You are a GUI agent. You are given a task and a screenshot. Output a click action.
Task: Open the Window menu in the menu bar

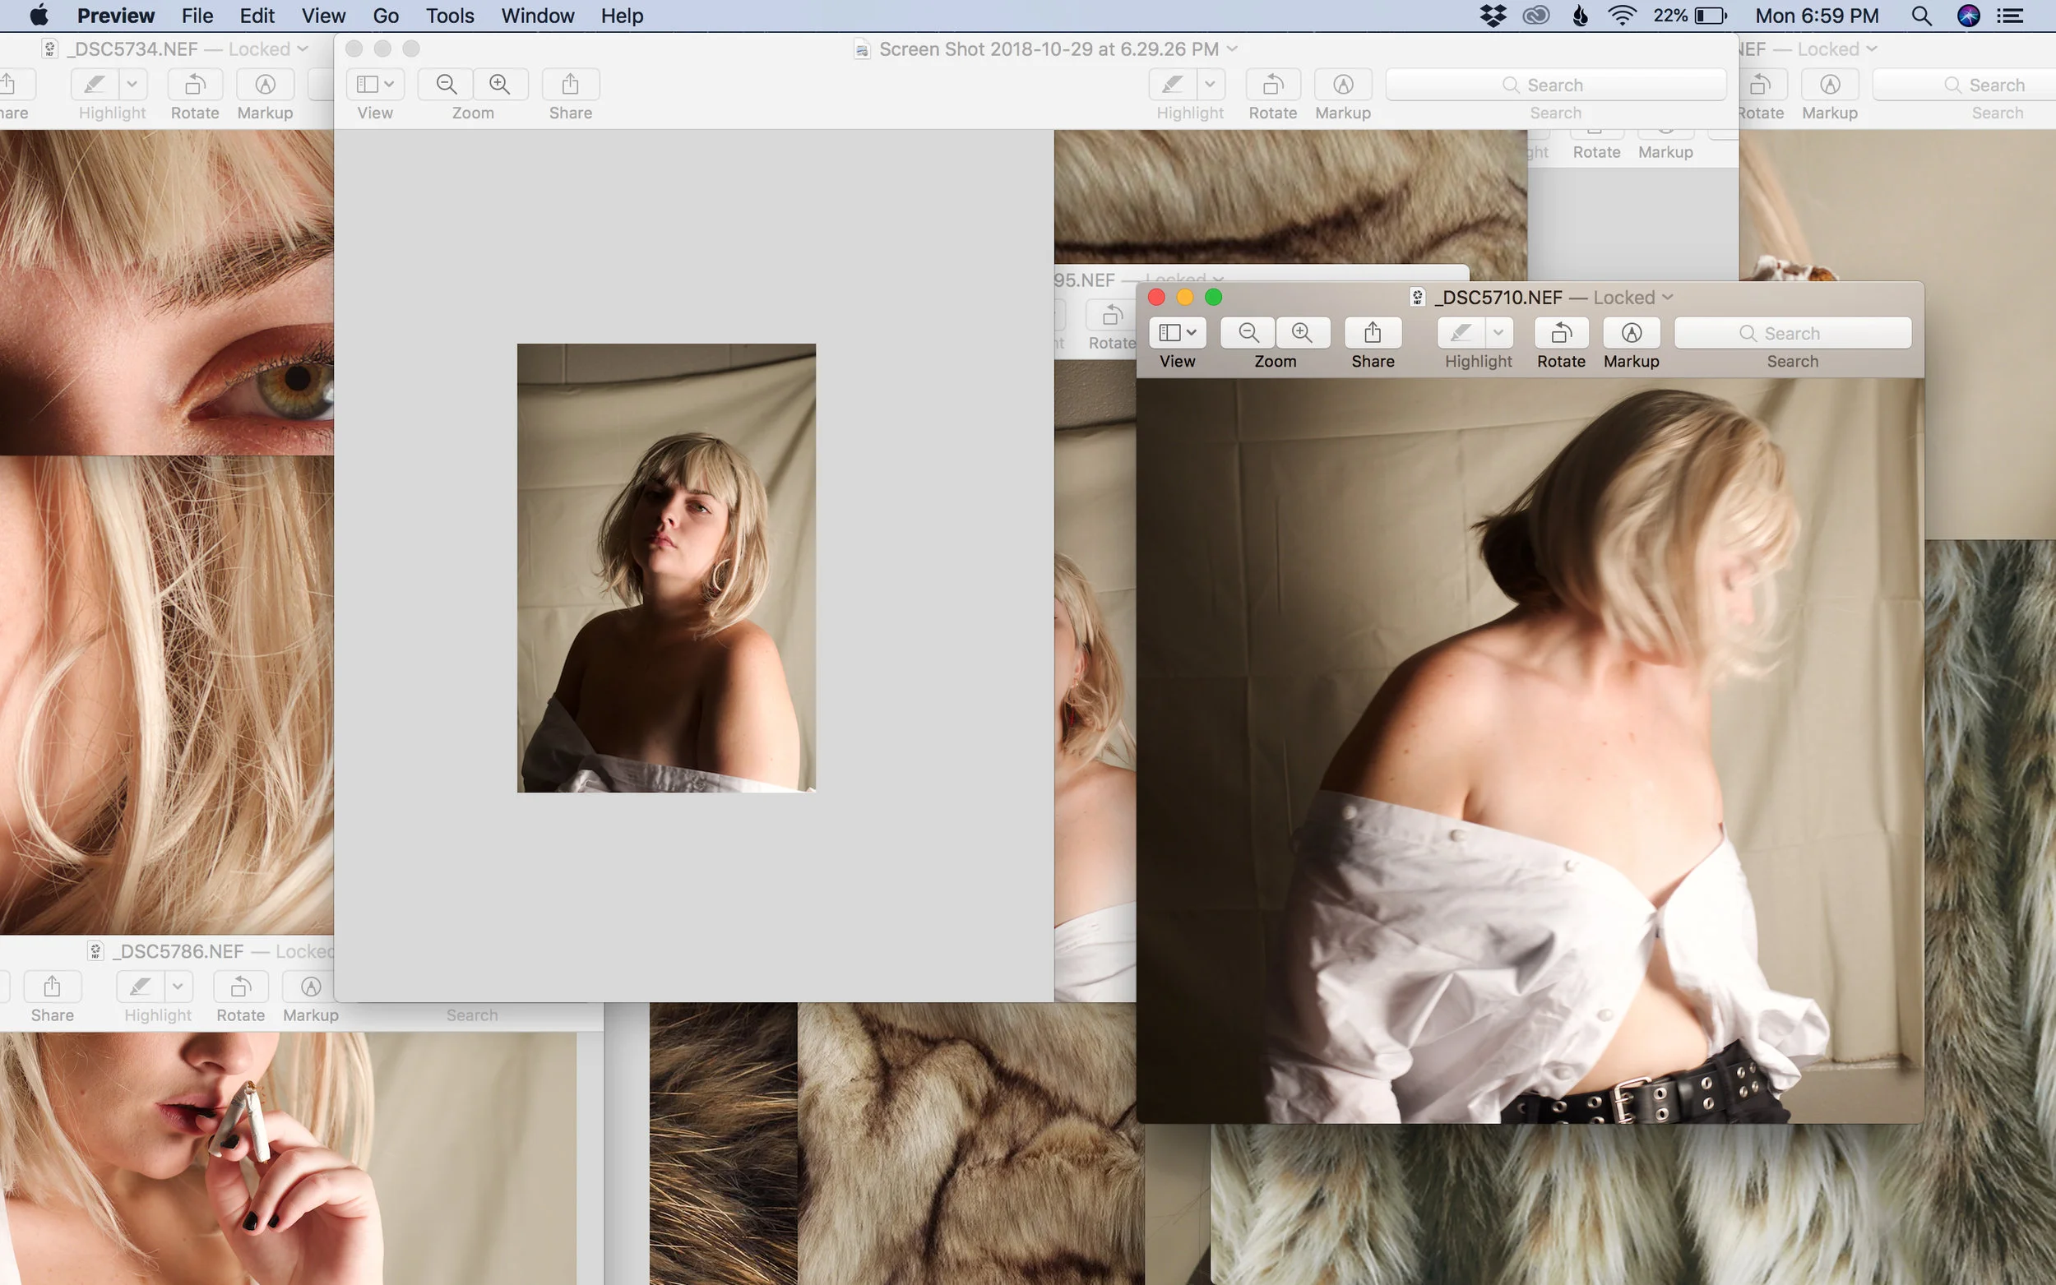click(x=537, y=16)
